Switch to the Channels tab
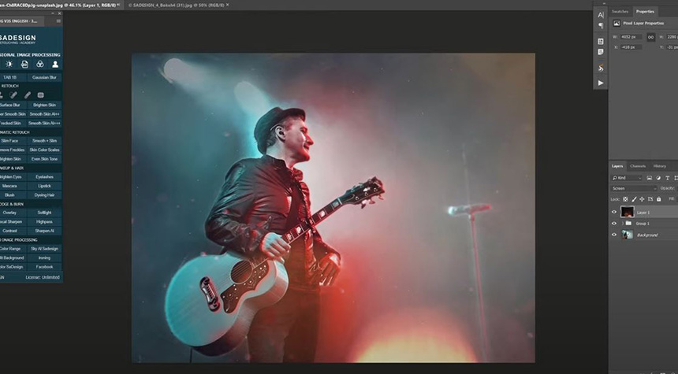The width and height of the screenshot is (678, 374). tap(638, 166)
